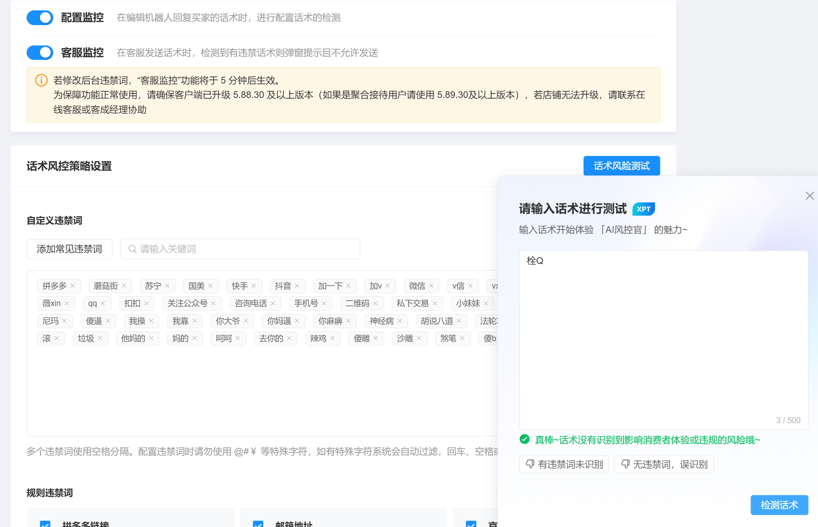818x527 pixels.
Task: Remove the 快手 tag
Action: coord(254,286)
